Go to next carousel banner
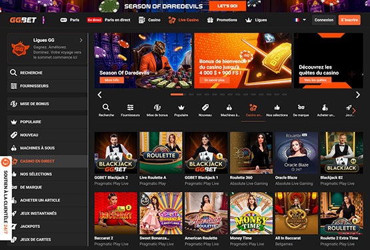 pyautogui.click(x=358, y=95)
